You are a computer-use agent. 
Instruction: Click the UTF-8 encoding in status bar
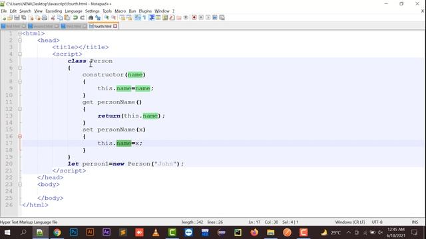point(377,222)
